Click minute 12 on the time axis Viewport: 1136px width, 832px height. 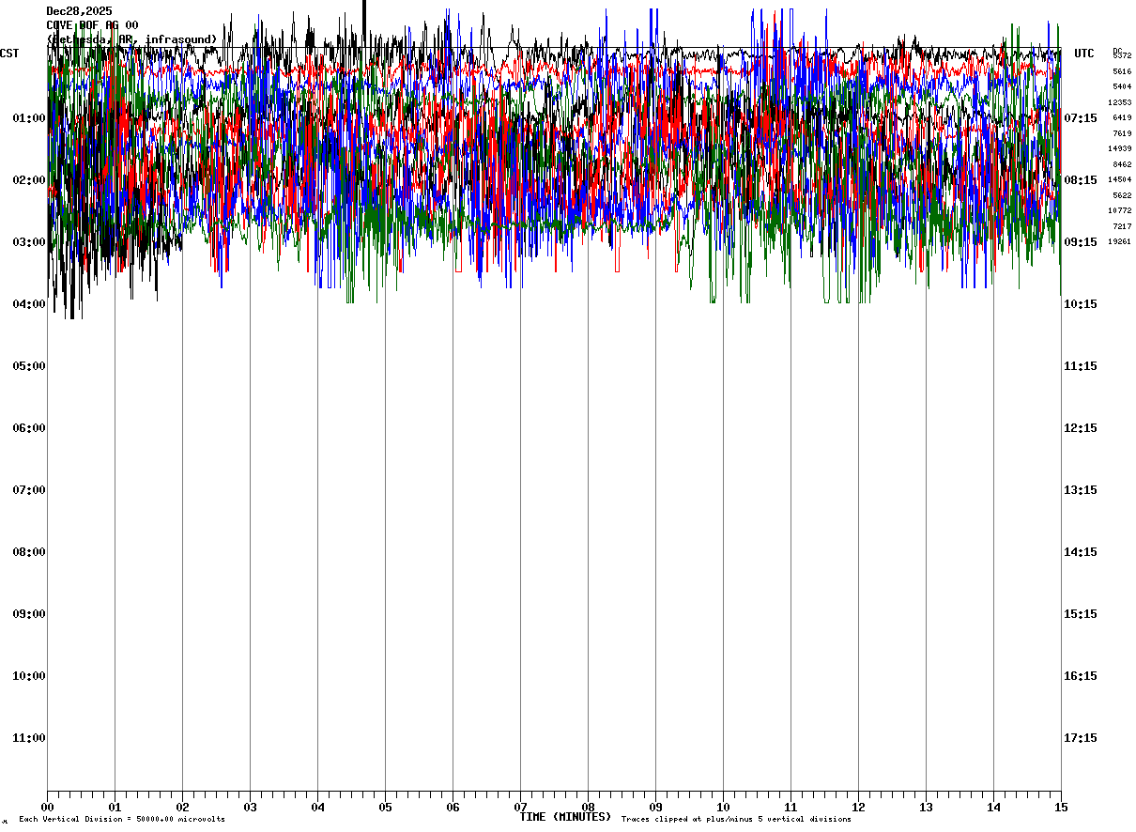pyautogui.click(x=858, y=808)
